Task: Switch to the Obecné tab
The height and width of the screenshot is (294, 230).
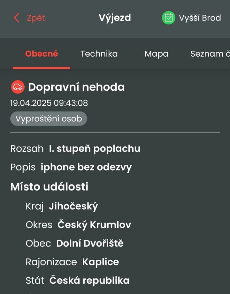Action: (42, 54)
